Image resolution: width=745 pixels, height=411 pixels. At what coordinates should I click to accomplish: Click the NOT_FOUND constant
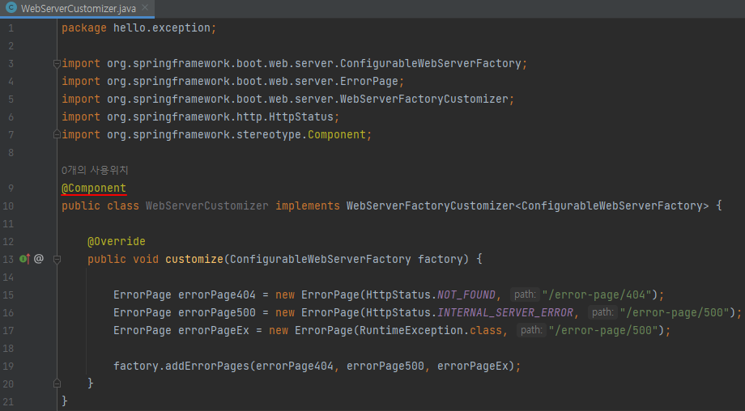click(466, 295)
